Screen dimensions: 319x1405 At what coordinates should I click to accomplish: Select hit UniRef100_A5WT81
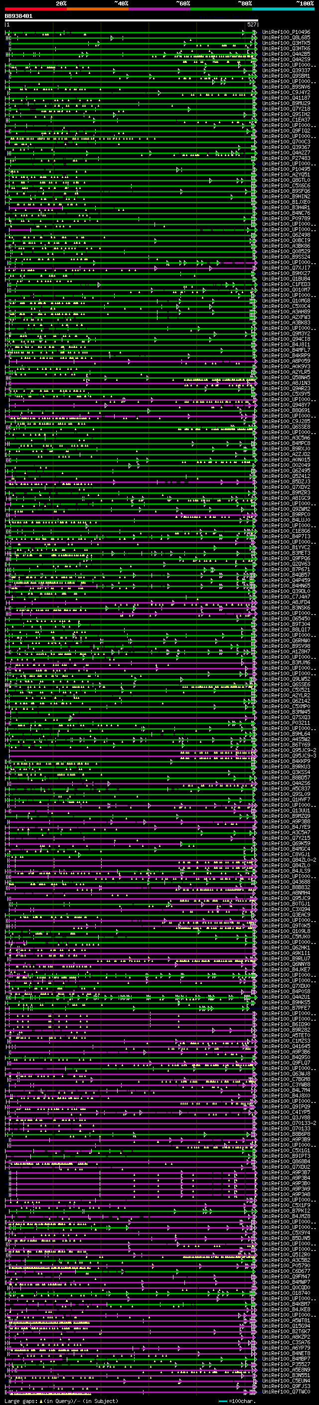coord(286,1320)
